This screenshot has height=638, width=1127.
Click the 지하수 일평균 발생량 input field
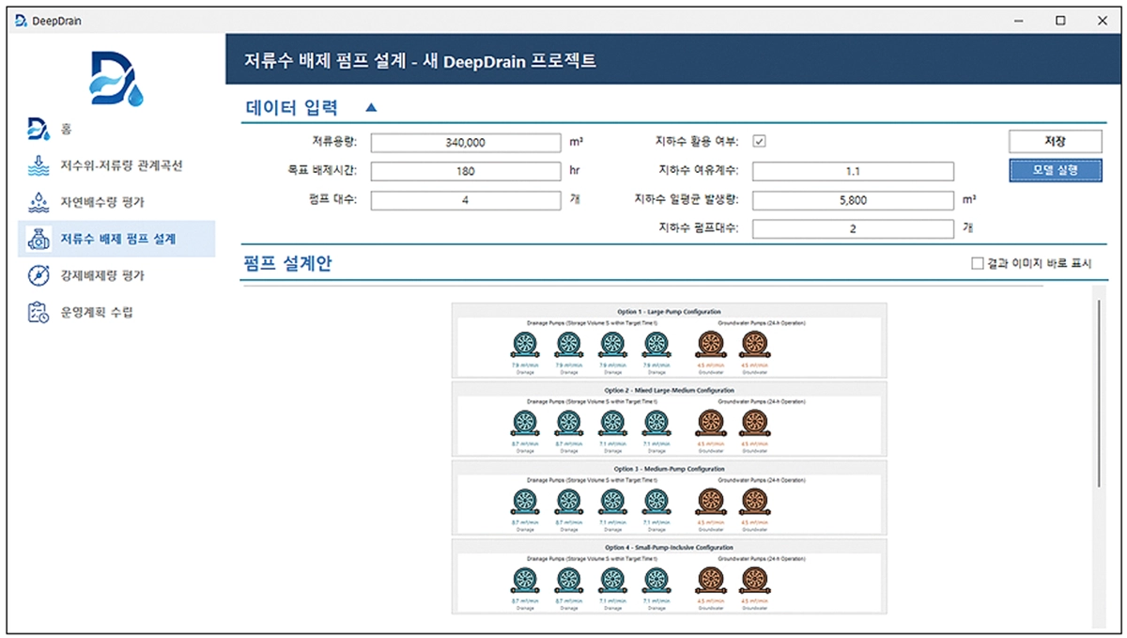(853, 200)
